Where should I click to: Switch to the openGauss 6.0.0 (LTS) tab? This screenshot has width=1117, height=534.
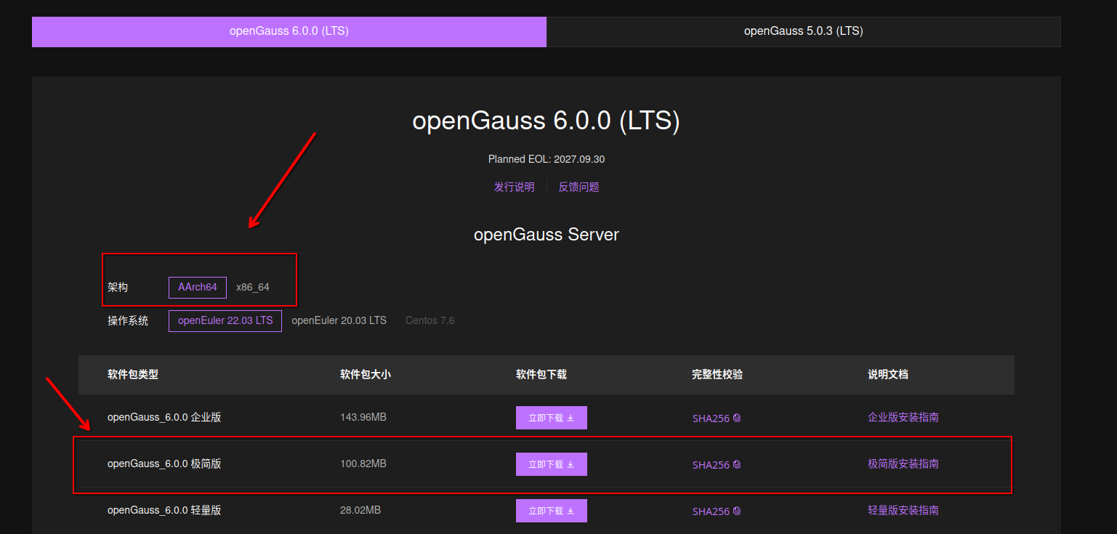(289, 32)
